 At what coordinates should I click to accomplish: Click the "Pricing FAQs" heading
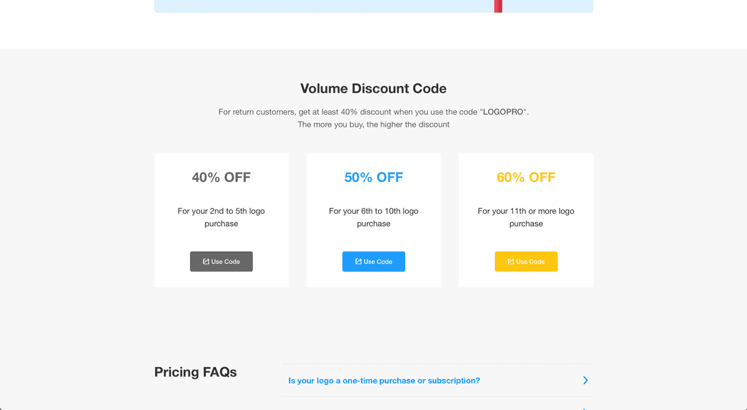tap(195, 373)
